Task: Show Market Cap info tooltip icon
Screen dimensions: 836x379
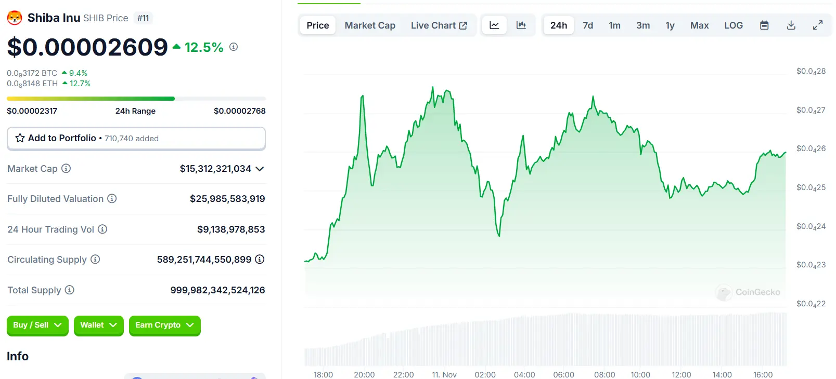Action: point(66,168)
